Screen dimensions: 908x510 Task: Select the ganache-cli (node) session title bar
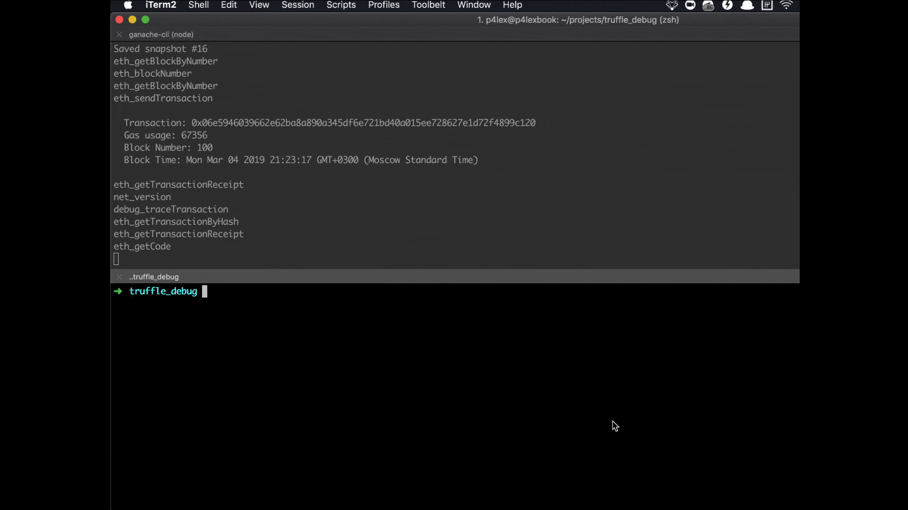[161, 34]
